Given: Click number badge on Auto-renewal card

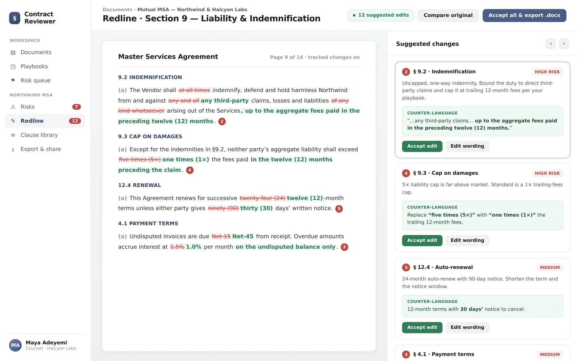Looking at the screenshot, I should 406,268.
